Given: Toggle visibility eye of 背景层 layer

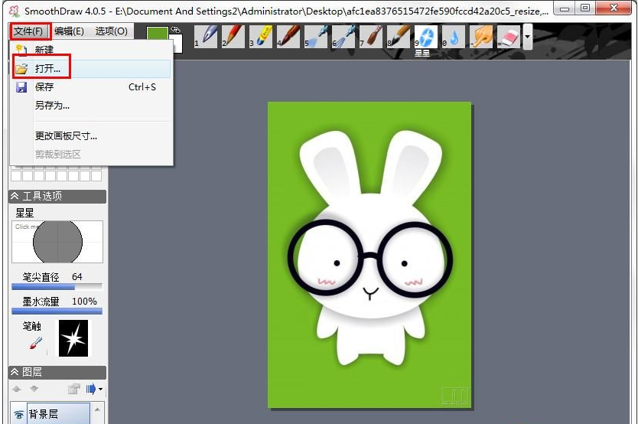Looking at the screenshot, I should pyautogui.click(x=18, y=414).
